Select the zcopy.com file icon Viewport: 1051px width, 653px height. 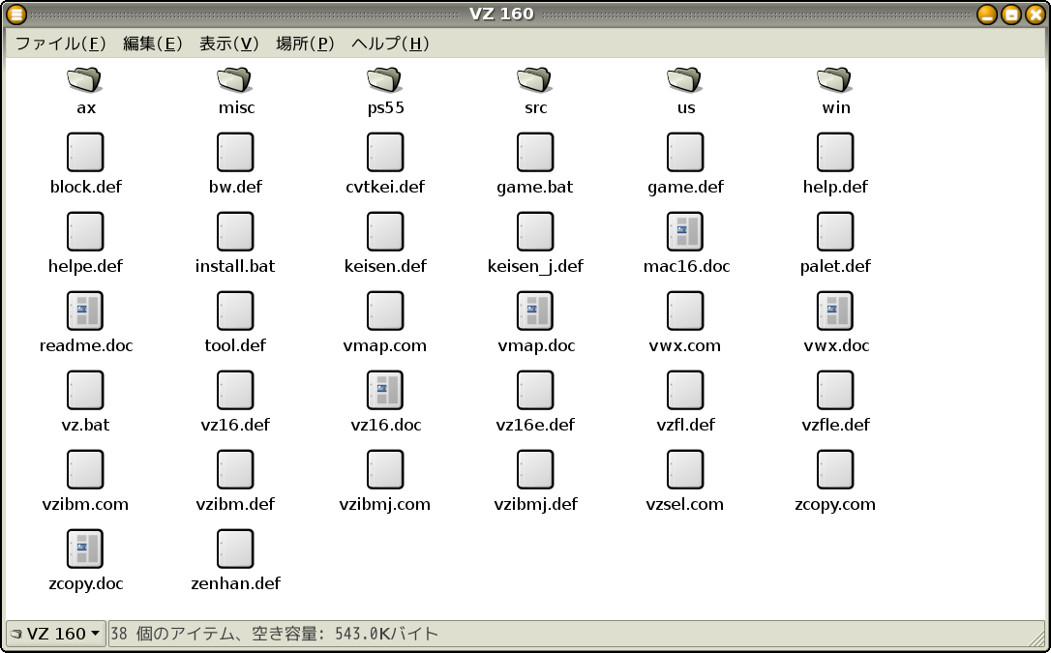pyautogui.click(x=836, y=469)
